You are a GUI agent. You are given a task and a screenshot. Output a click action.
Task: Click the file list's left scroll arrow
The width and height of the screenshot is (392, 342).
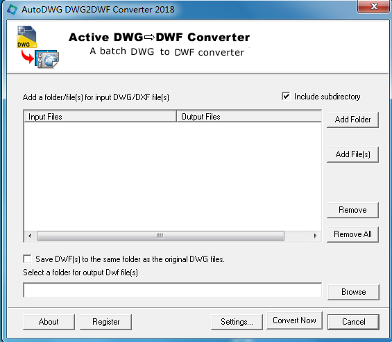pyautogui.click(x=30, y=236)
